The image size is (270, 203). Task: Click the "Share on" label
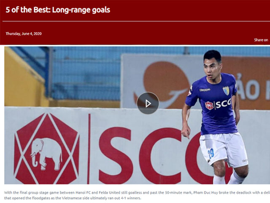(261, 40)
